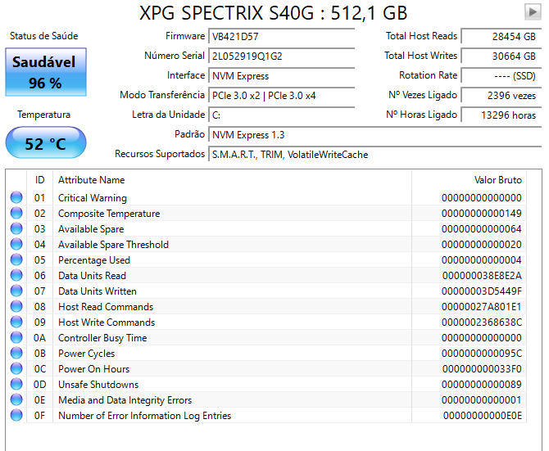Click the status orb for Percentage Used
Image resolution: width=549 pixels, height=451 pixels.
pos(16,259)
